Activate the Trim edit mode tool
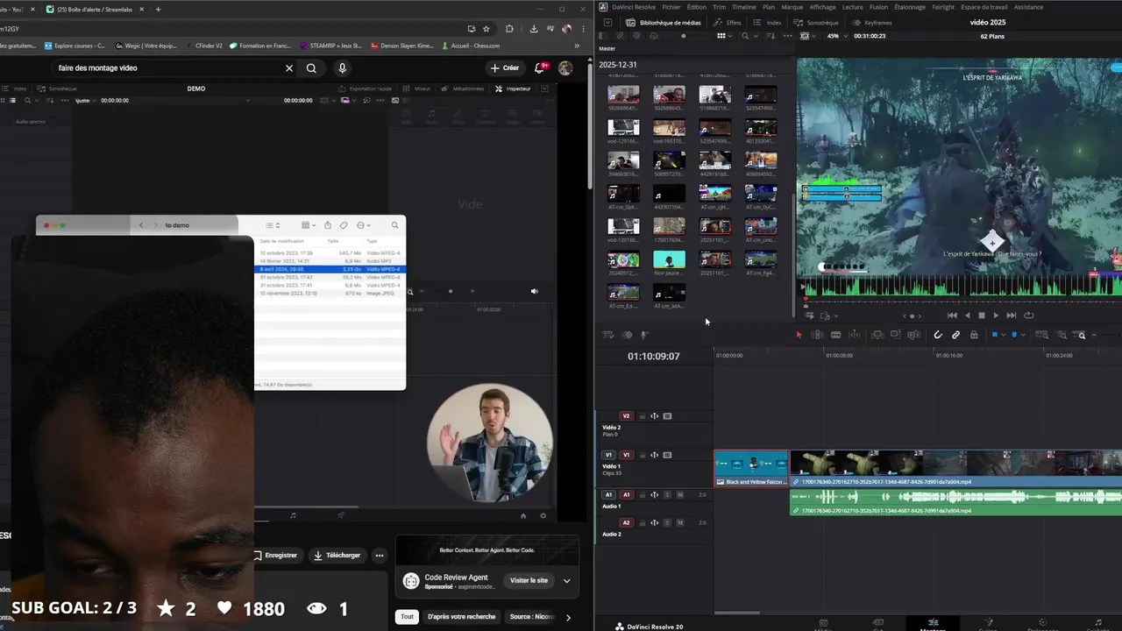The height and width of the screenshot is (631, 1122). click(x=817, y=335)
